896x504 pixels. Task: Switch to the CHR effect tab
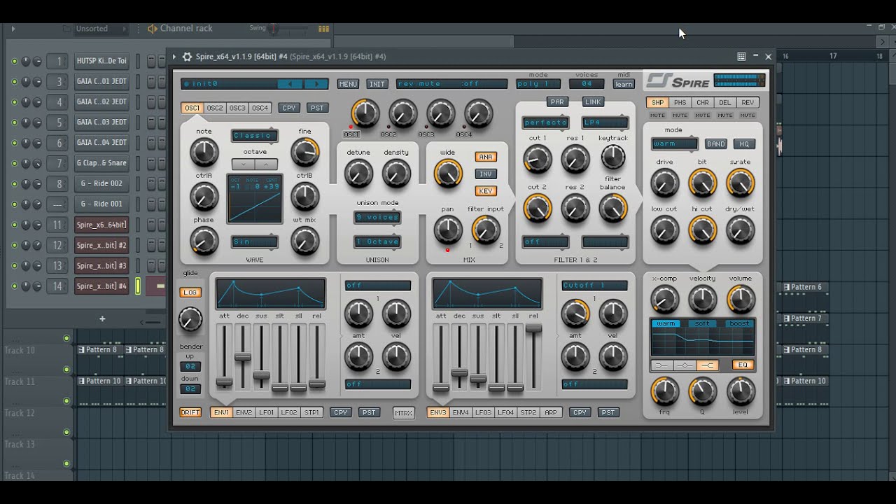coord(703,103)
